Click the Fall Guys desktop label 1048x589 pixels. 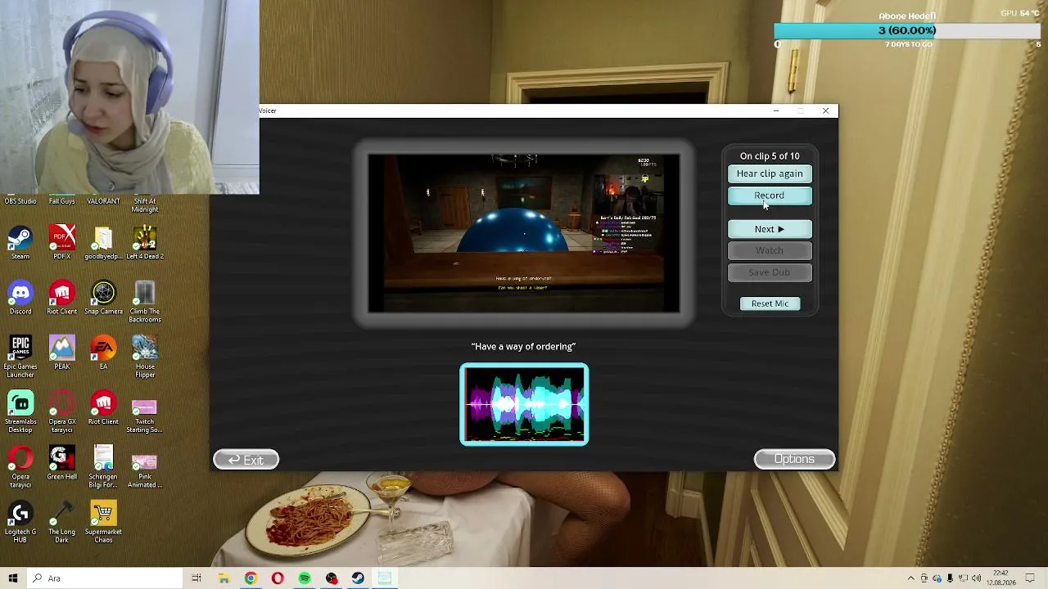point(62,201)
